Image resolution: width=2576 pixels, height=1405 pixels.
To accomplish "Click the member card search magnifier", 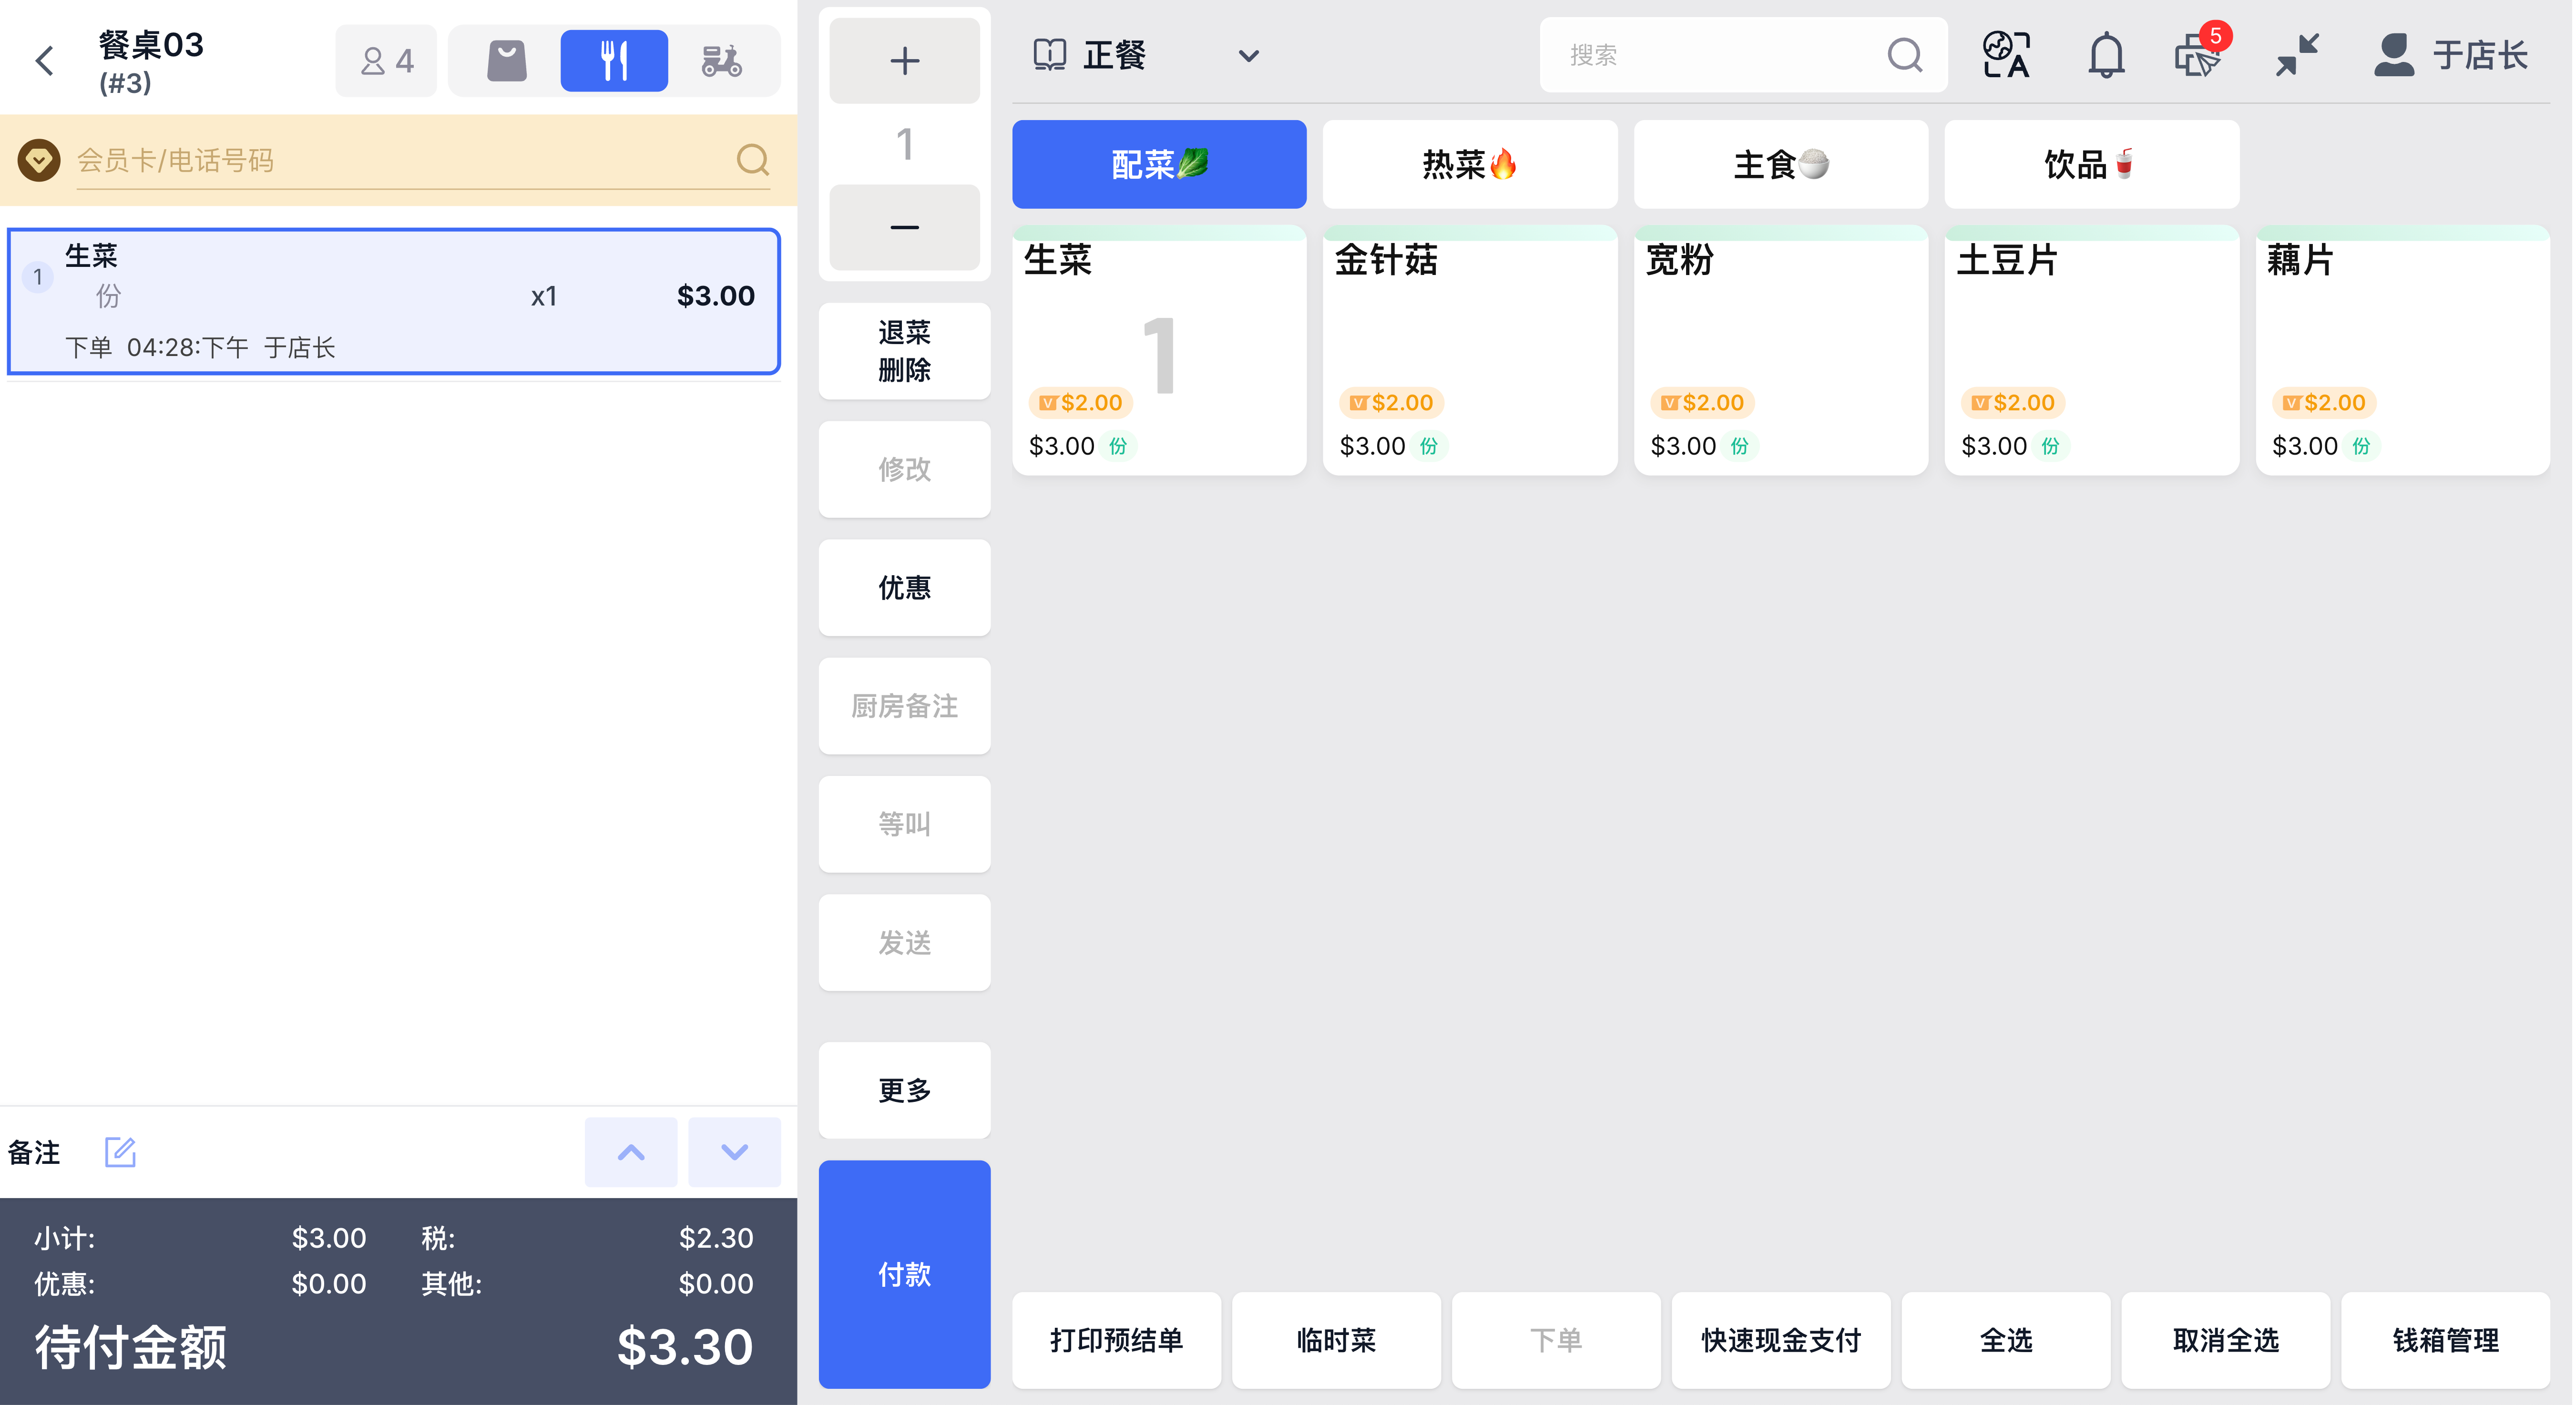I will click(x=752, y=160).
